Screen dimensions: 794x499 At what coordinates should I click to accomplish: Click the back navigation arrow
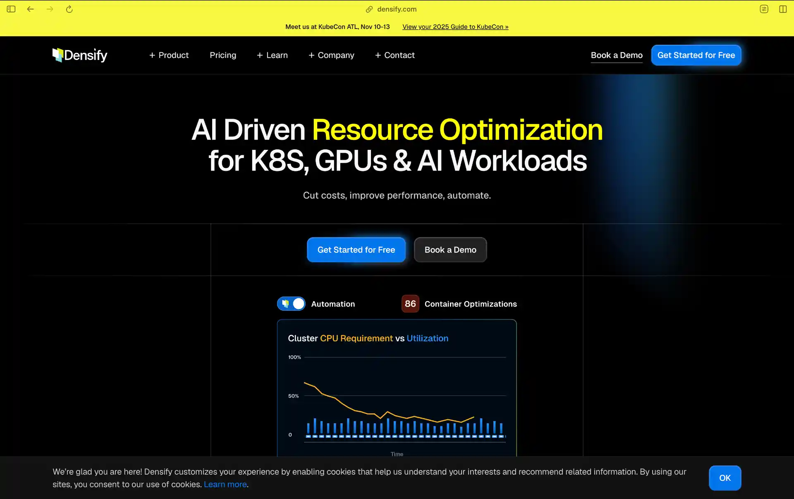30,9
